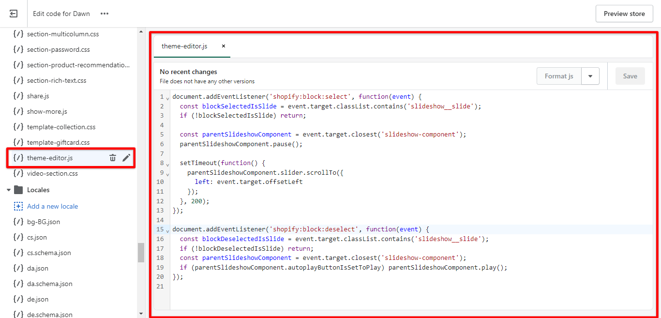Click the code file icon beside de.json
661x318 pixels.
pyautogui.click(x=18, y=299)
